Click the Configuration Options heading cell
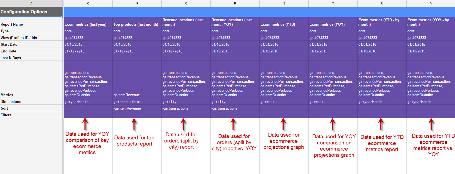This screenshot has height=174, width=455. click(x=31, y=12)
